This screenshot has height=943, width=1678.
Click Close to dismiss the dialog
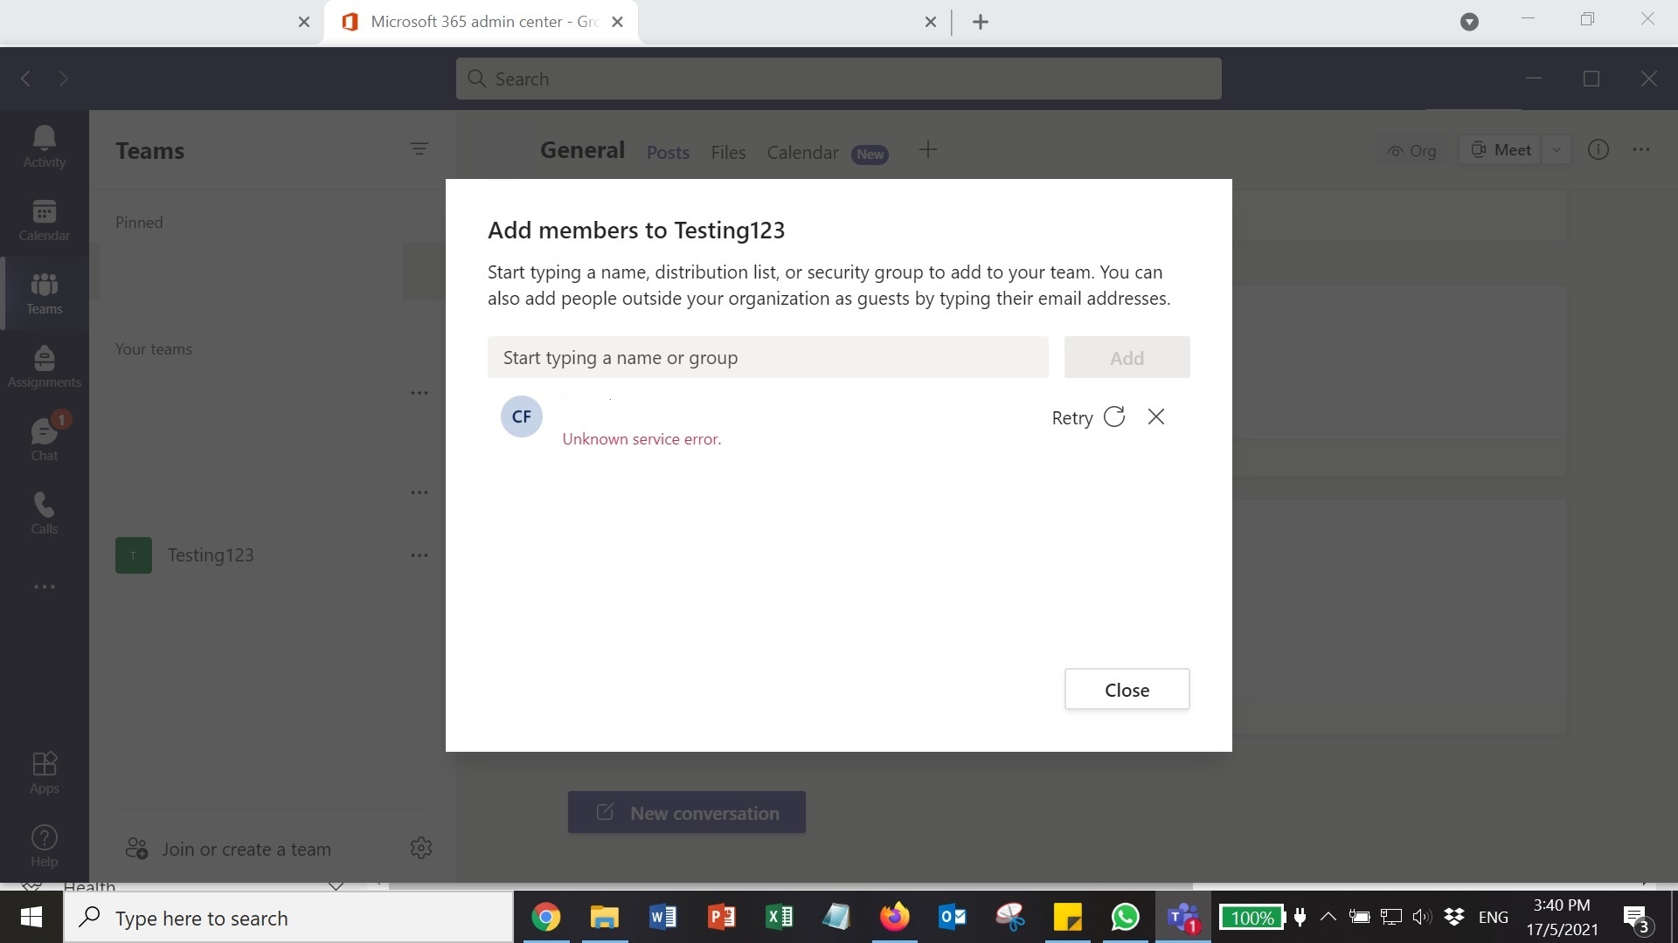click(x=1127, y=689)
